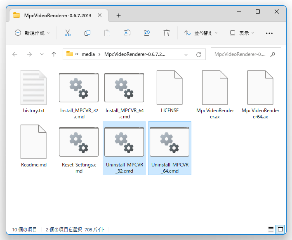Click the LICENSE file name
This screenshot has width=292, height=240.
click(x=170, y=111)
